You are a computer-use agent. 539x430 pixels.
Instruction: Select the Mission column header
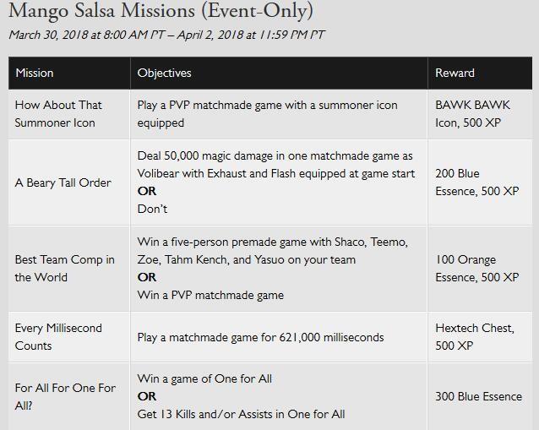pos(35,73)
